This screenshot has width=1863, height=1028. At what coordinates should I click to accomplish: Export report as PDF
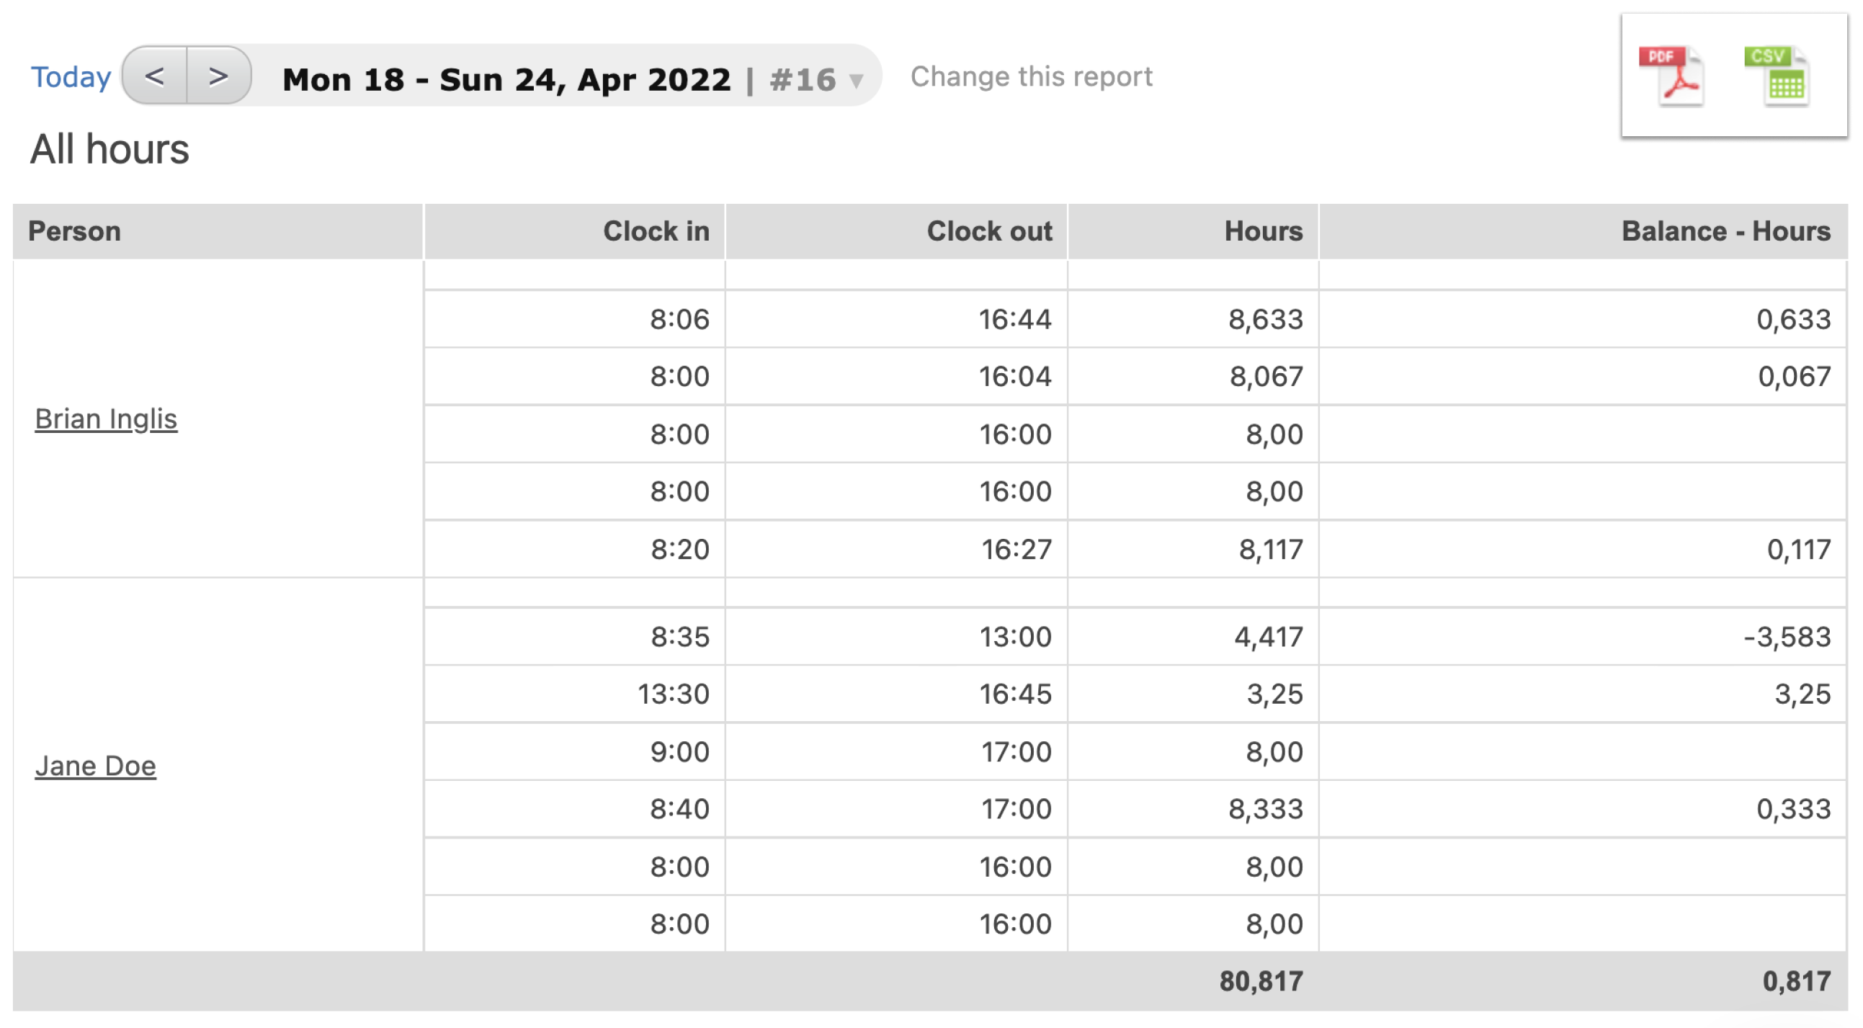[1672, 76]
